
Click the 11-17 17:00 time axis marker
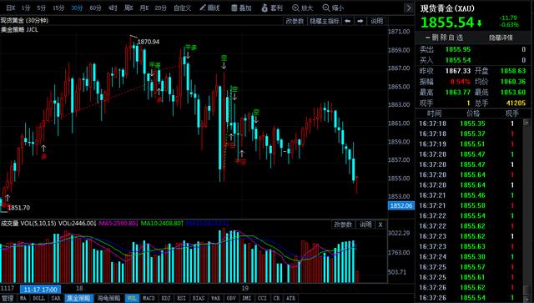41,290
